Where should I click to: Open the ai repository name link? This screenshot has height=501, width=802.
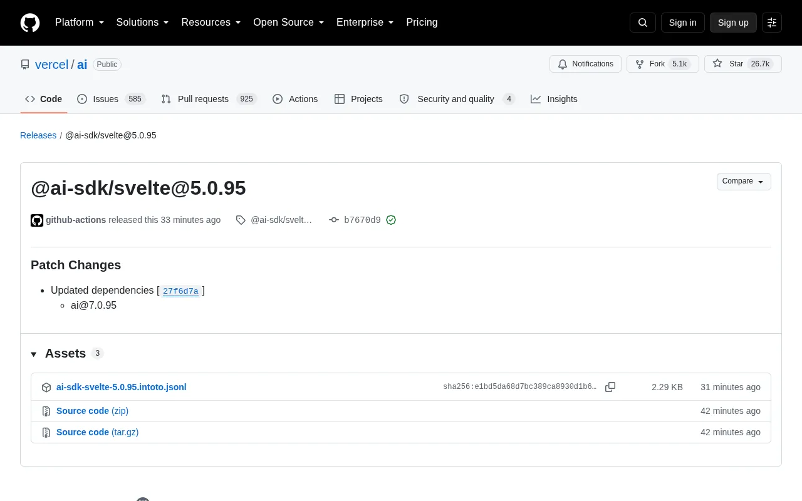(82, 65)
